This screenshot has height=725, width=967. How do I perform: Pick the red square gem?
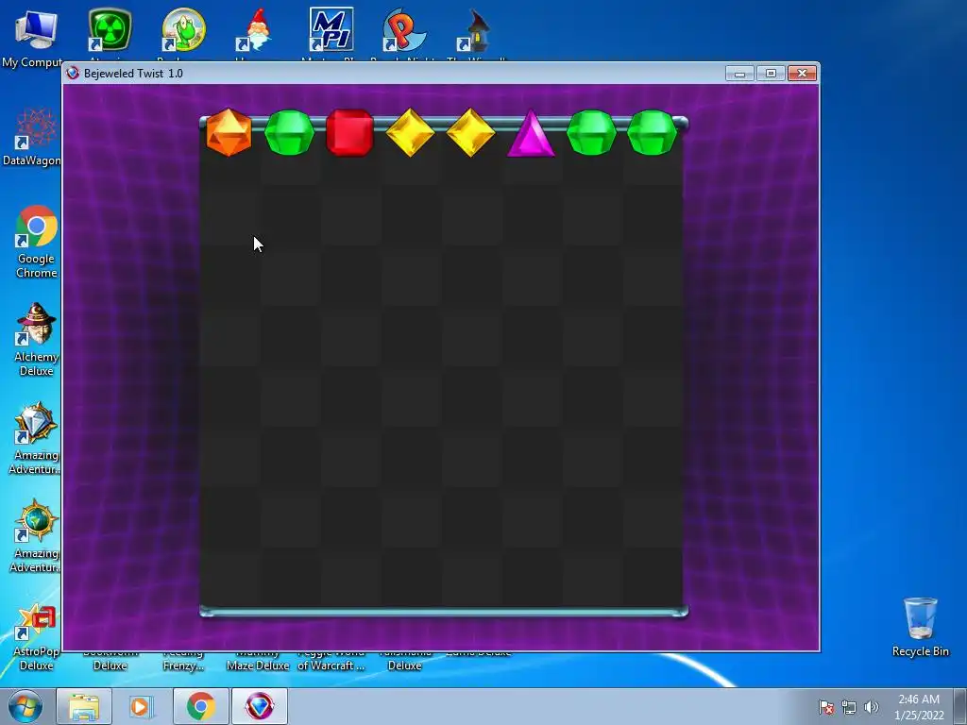pos(349,132)
